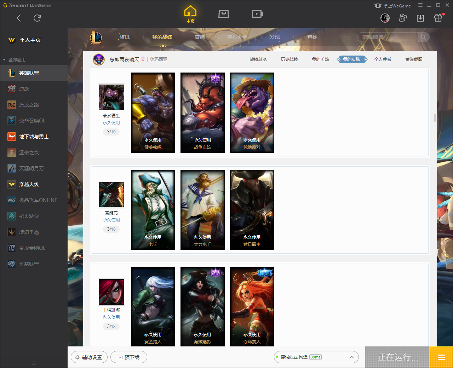Select 地下城与勇士 in the sidebar

pos(34,137)
